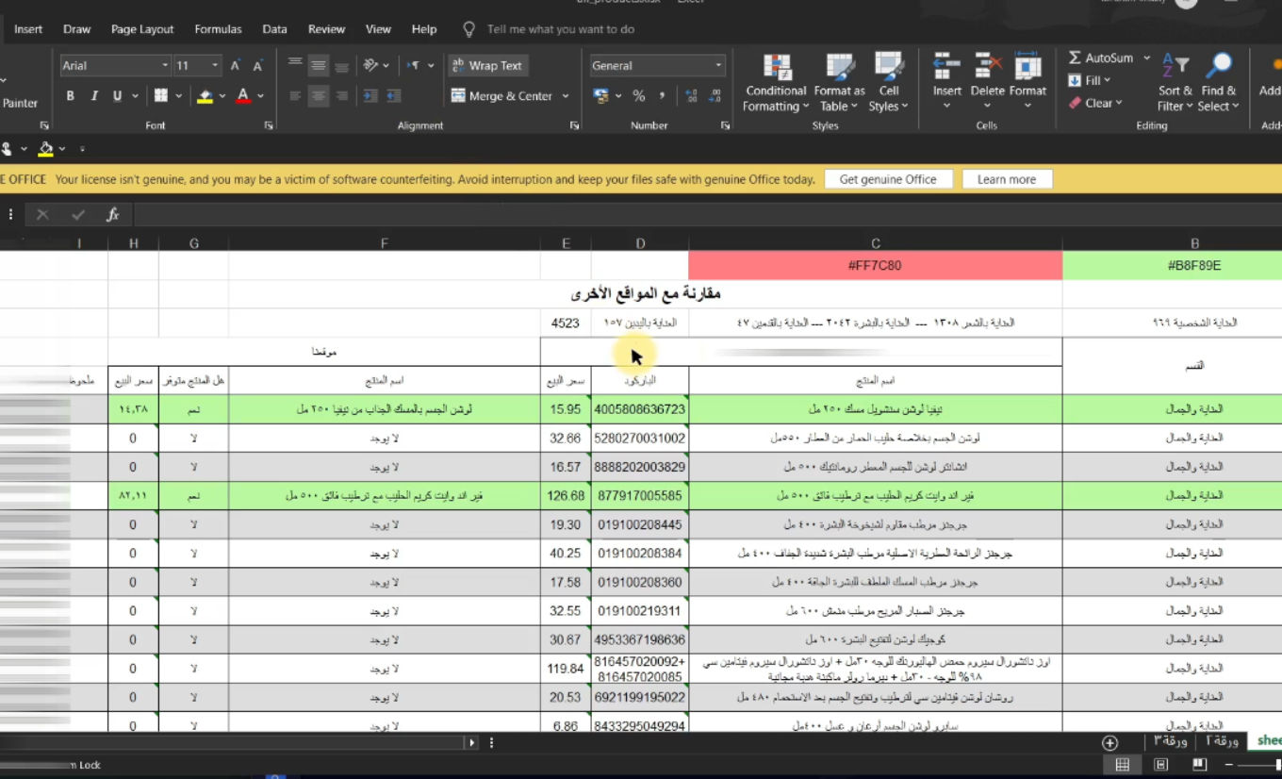Viewport: 1282px width, 779px height.
Task: Click the AutoSum sigma icon
Action: [x=1075, y=58]
